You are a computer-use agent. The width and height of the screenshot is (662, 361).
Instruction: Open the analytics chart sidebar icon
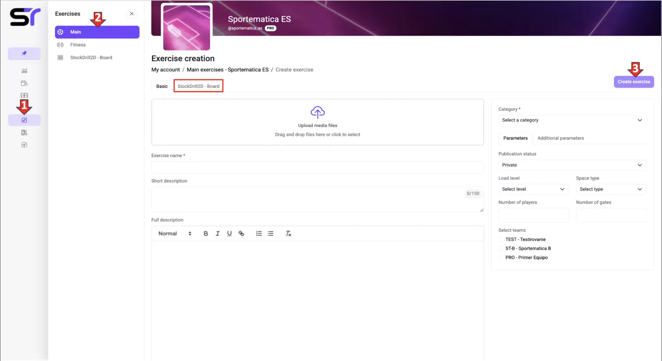(x=24, y=71)
